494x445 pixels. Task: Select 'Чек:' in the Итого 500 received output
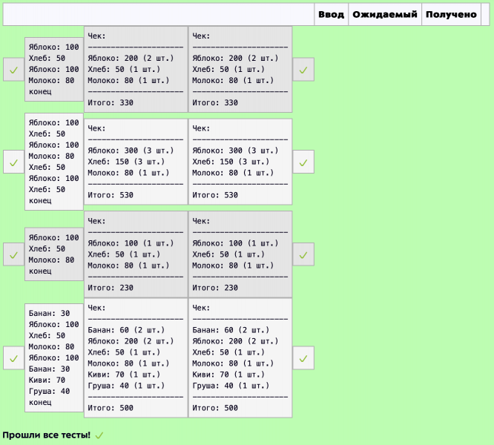click(x=201, y=308)
